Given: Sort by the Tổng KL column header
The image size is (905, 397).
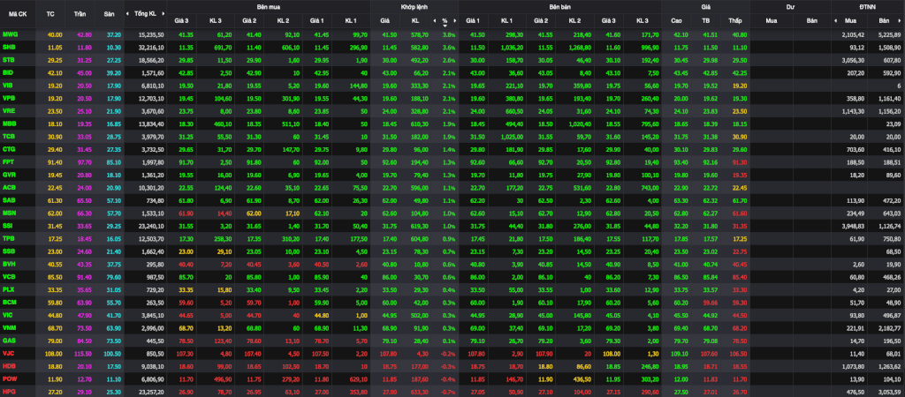Looking at the screenshot, I should click(x=145, y=13).
